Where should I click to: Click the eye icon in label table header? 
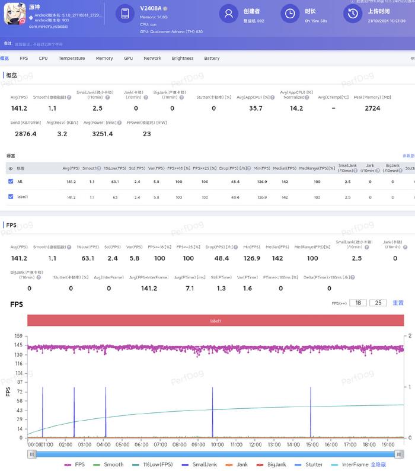pos(10,168)
